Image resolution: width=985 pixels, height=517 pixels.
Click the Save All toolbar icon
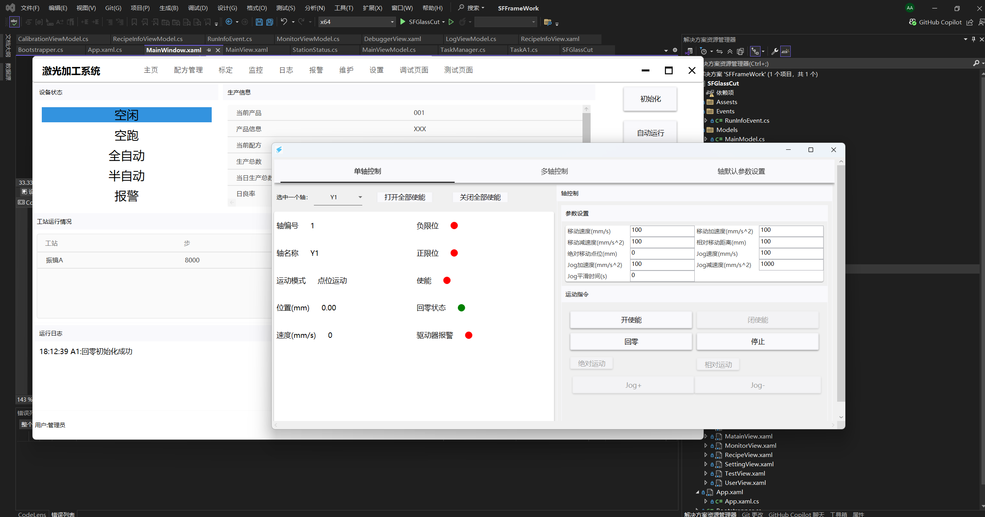270,22
